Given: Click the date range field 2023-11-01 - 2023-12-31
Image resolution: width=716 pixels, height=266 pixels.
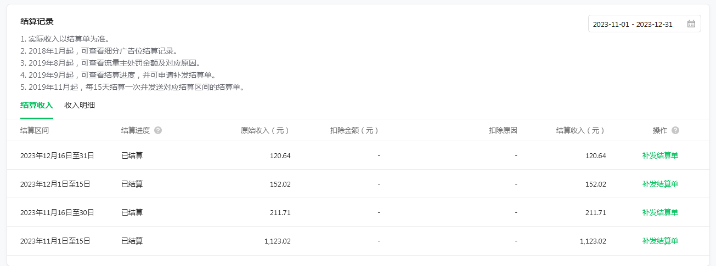Looking at the screenshot, I should [644, 24].
